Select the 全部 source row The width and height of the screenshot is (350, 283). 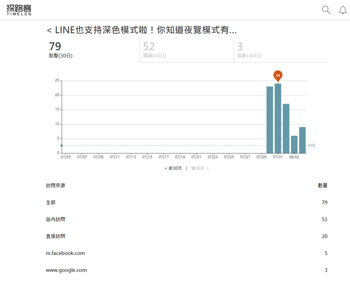pos(187,203)
